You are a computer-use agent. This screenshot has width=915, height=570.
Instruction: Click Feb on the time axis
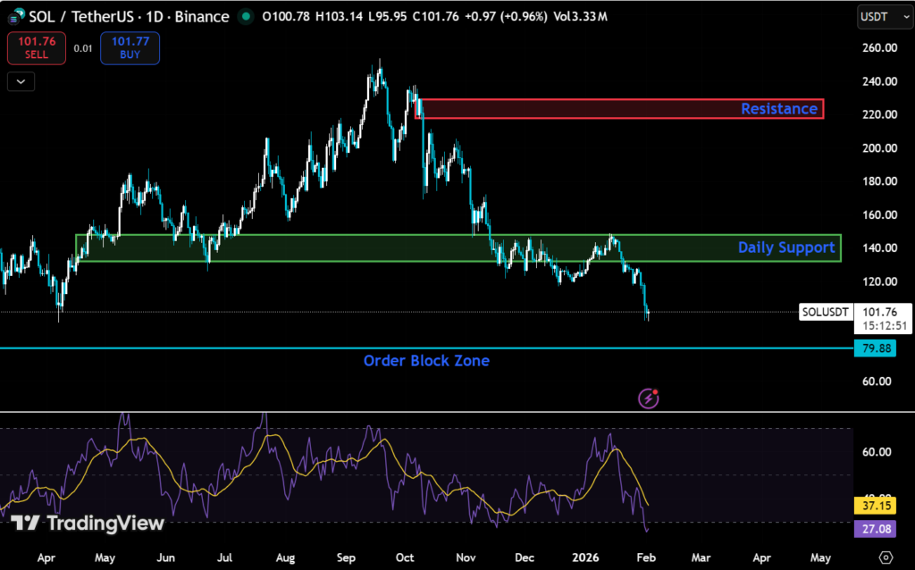[x=646, y=557]
